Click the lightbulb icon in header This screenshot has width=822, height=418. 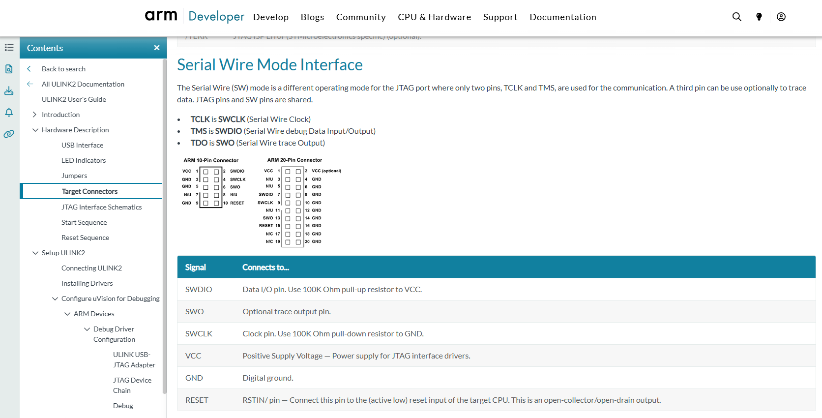click(x=759, y=17)
